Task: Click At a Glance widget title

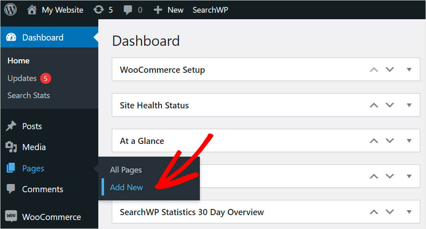Action: pyautogui.click(x=142, y=141)
